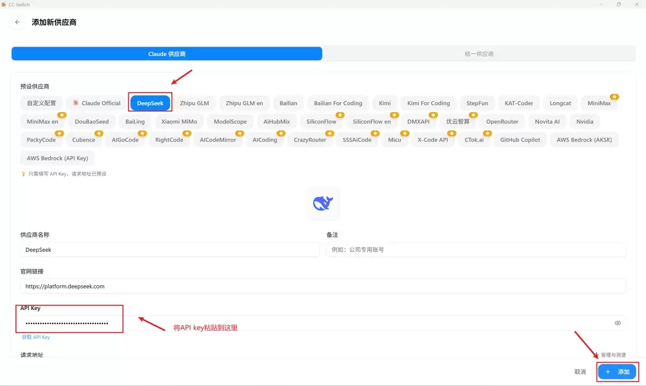Select AIGoCode preset
The width and height of the screenshot is (646, 386).
125,140
